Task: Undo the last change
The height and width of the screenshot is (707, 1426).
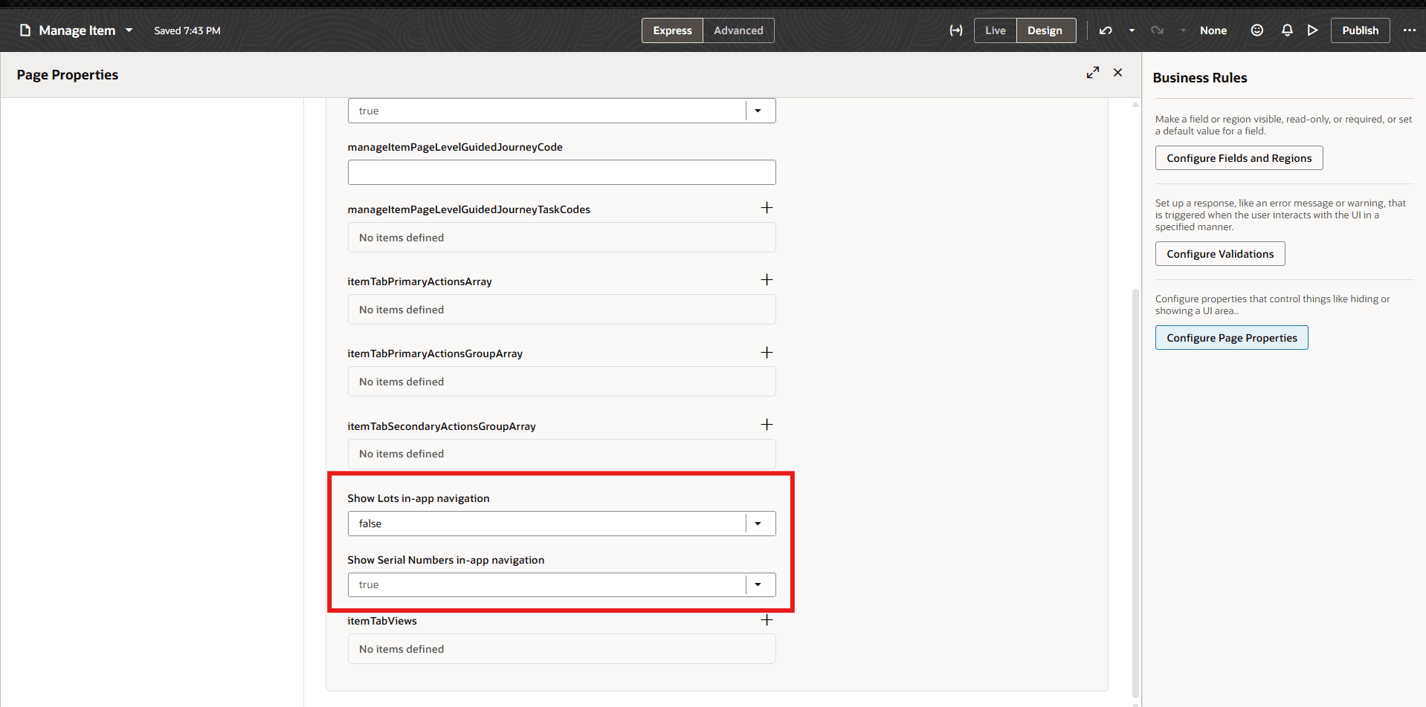Action: [x=1106, y=30]
